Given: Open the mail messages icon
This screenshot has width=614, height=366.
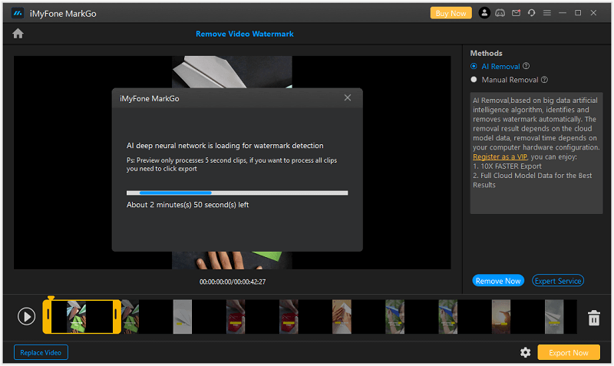Looking at the screenshot, I should 516,13.
